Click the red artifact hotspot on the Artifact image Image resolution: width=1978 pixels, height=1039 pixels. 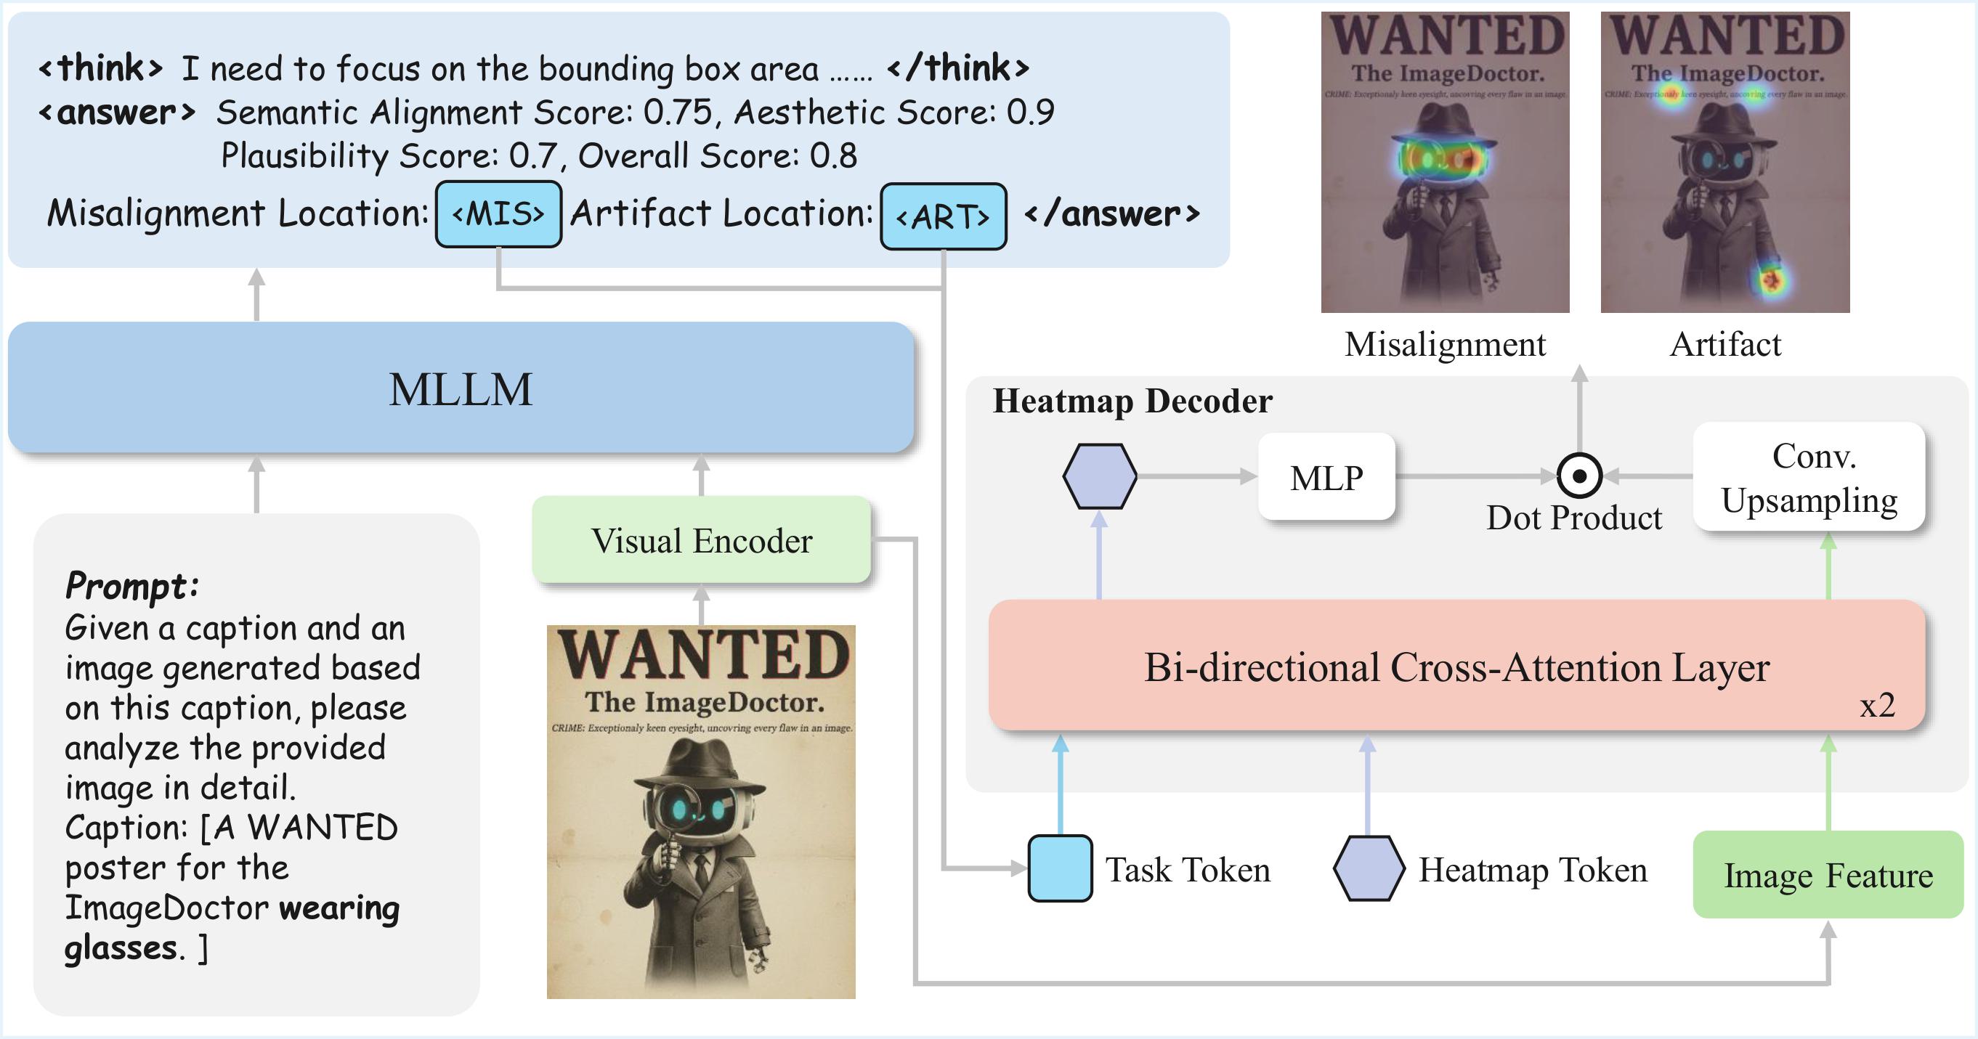tap(1771, 280)
